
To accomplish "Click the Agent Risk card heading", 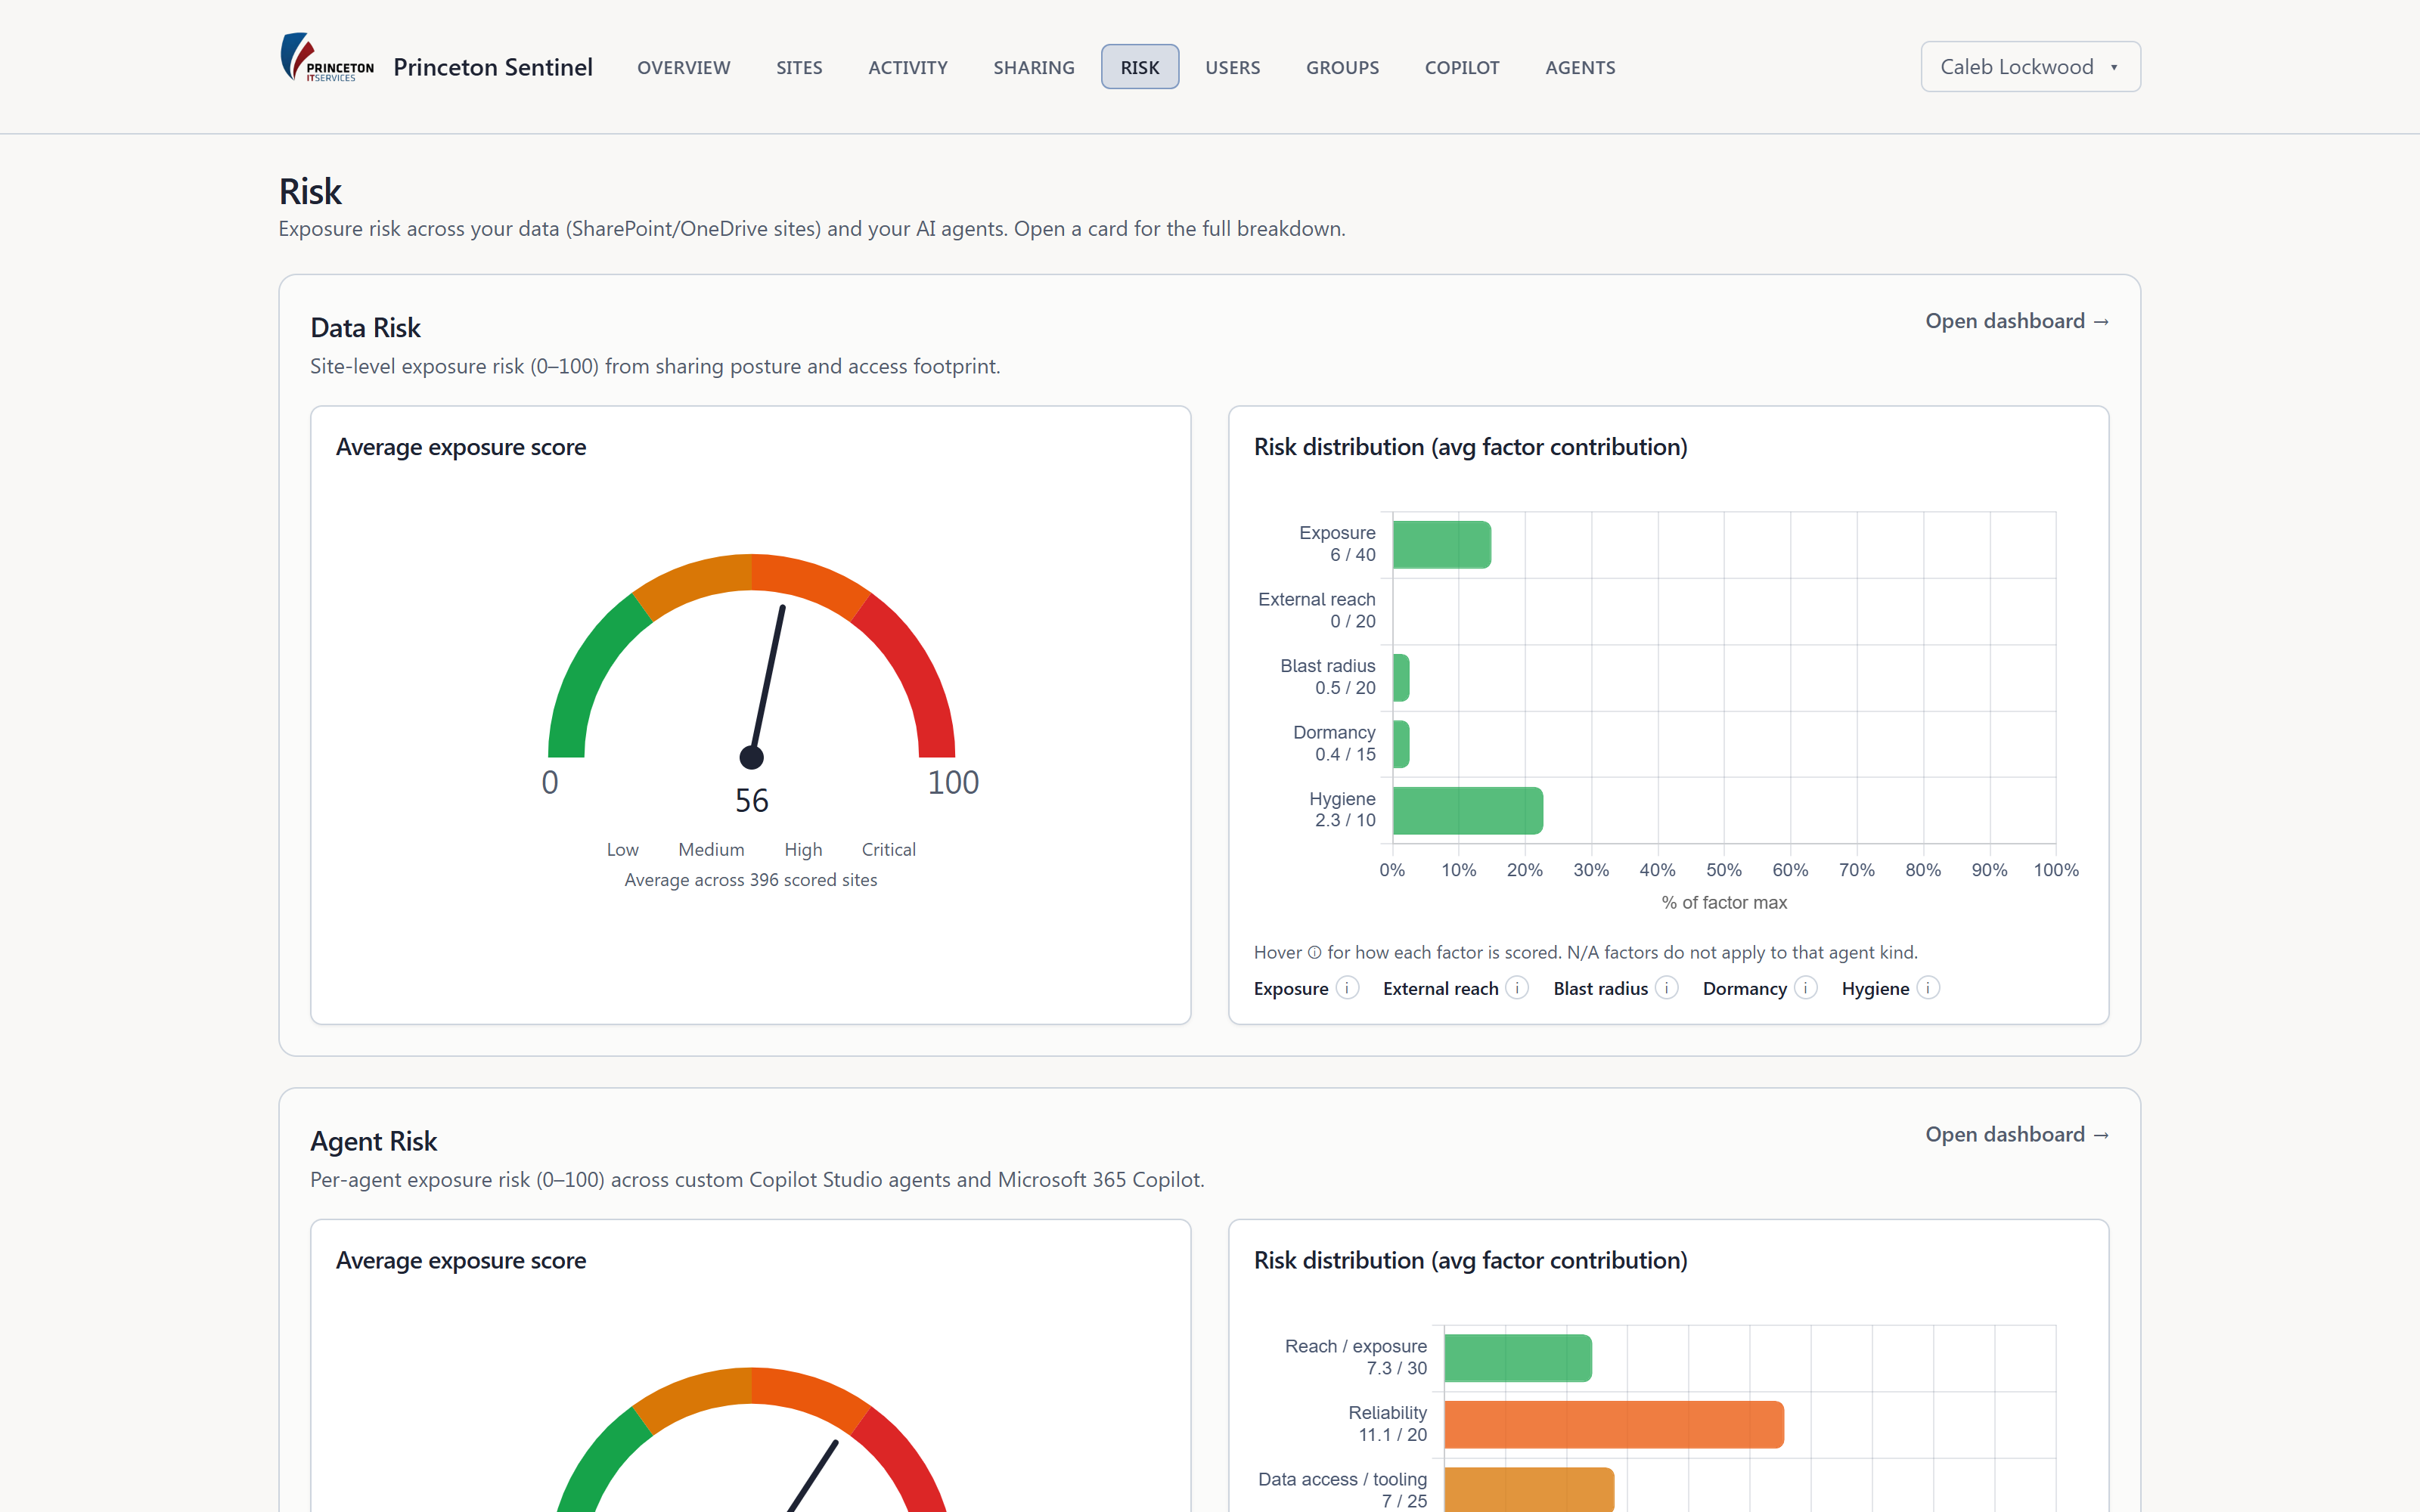I will pyautogui.click(x=373, y=1141).
